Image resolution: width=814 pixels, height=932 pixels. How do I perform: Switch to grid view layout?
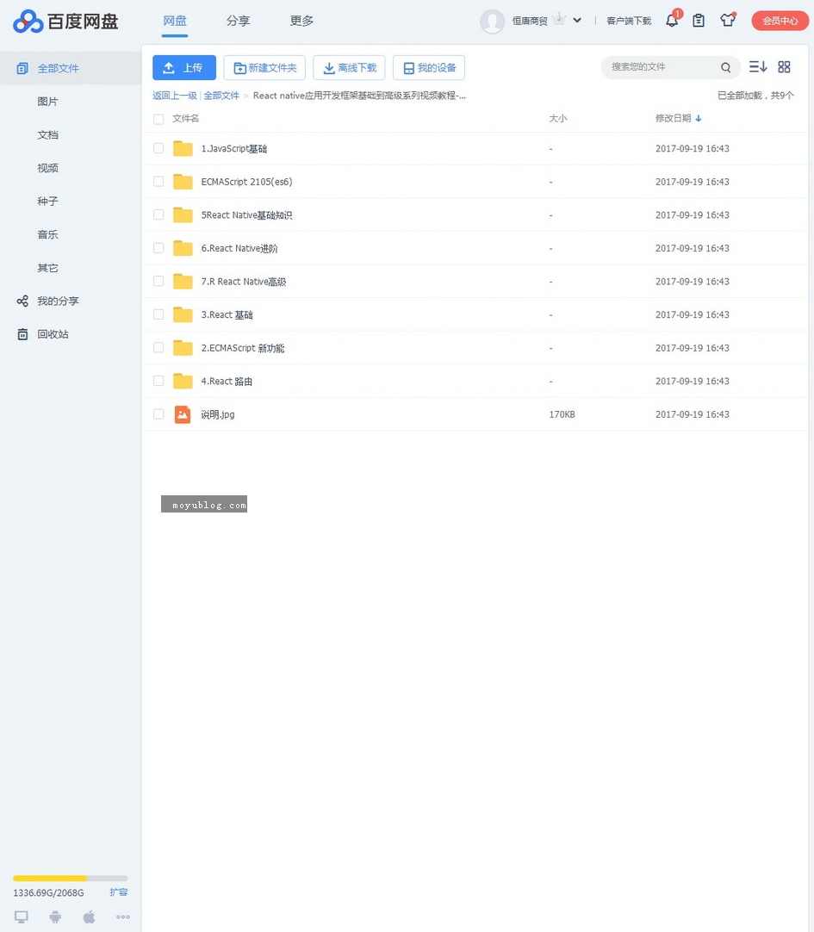[x=784, y=65]
